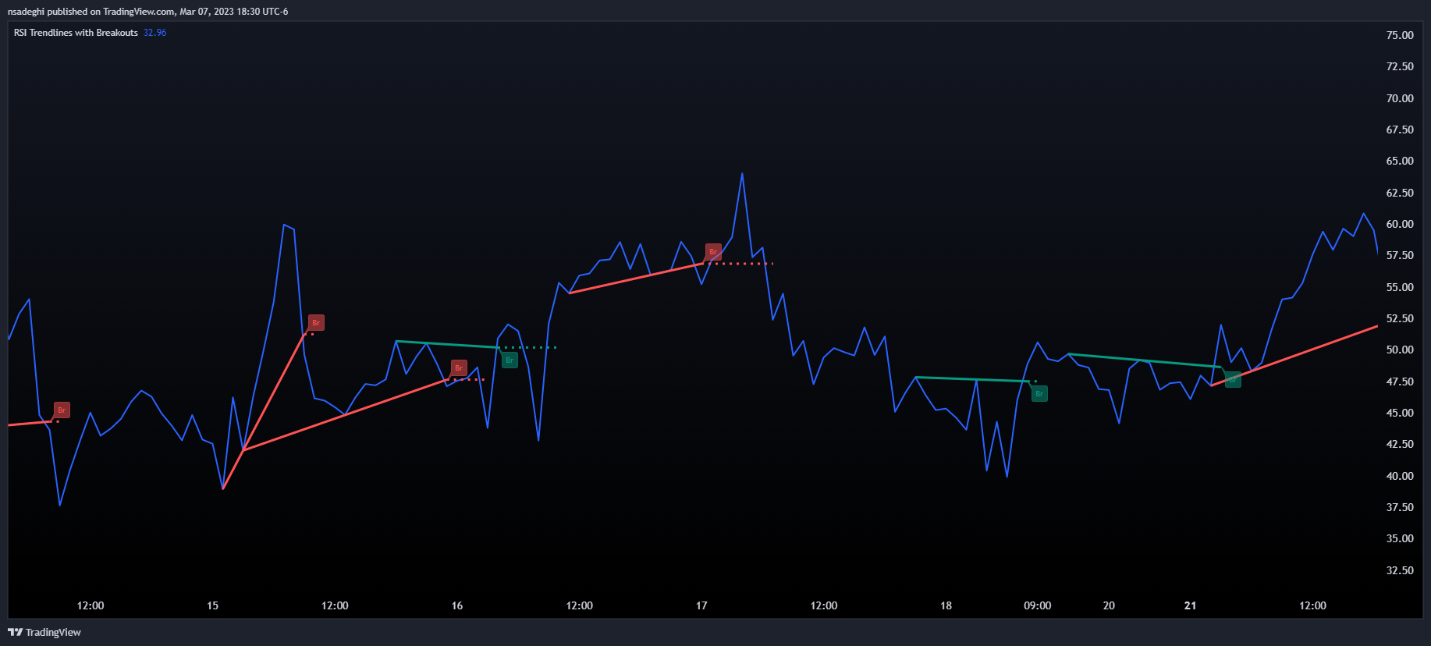Select date label 17 on time axis

701,605
